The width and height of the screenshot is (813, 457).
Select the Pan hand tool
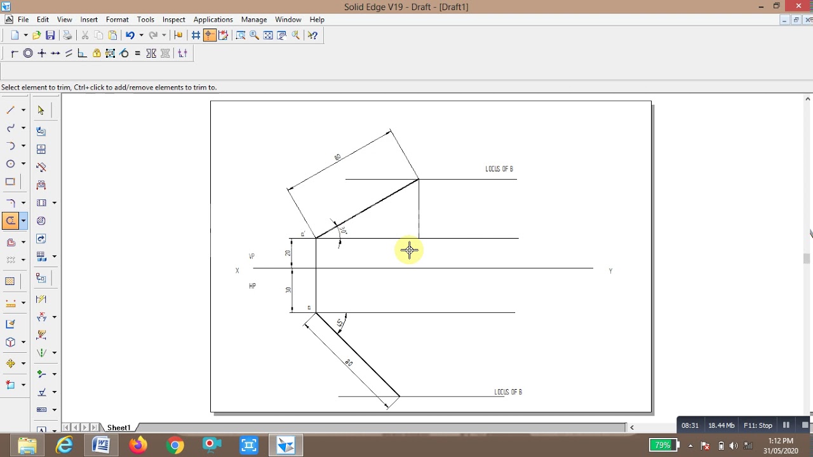(x=282, y=36)
